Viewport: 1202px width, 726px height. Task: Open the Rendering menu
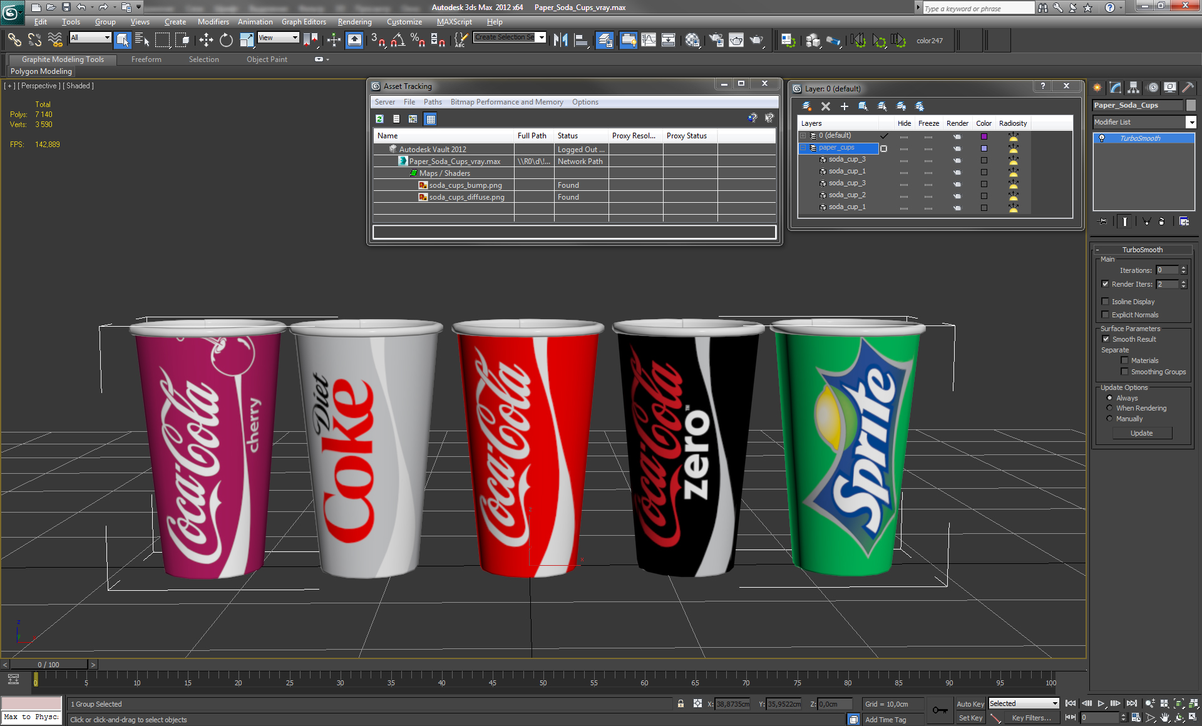click(355, 22)
